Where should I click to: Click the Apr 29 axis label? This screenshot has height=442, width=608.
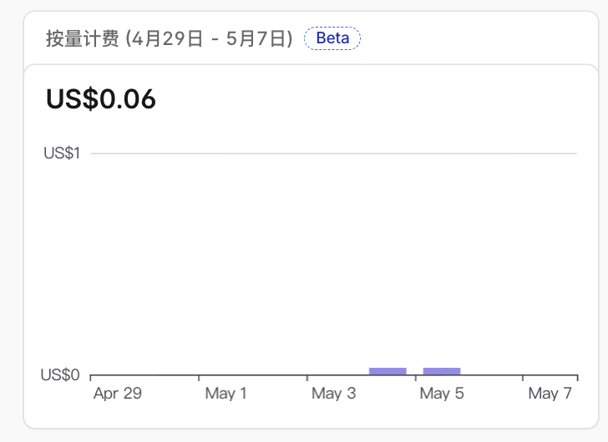[x=118, y=394]
